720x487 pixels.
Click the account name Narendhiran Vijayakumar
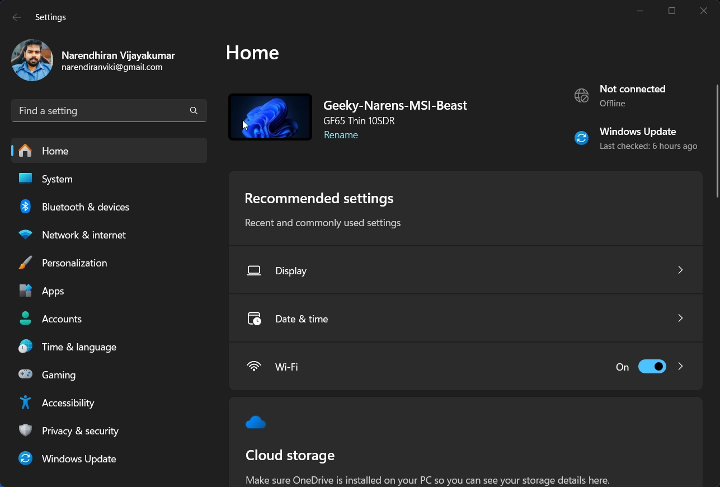[118, 55]
